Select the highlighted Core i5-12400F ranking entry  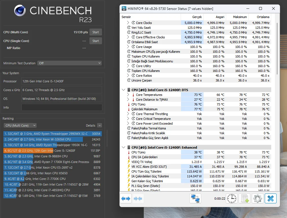52,151
